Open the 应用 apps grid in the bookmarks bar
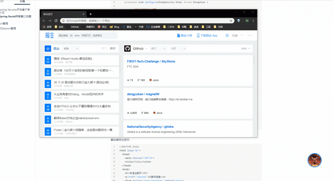This screenshot has height=181, width=333. pyautogui.click(x=47, y=27)
